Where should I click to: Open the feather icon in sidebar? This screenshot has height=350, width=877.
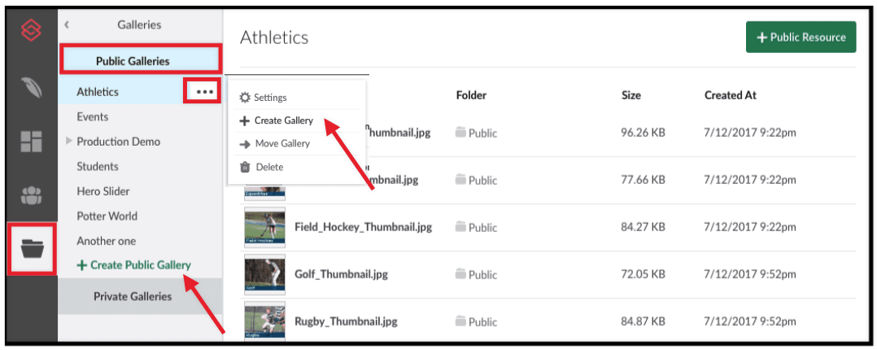31,88
